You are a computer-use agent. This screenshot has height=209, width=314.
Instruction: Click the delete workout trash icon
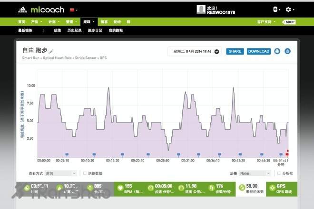[x=287, y=51]
